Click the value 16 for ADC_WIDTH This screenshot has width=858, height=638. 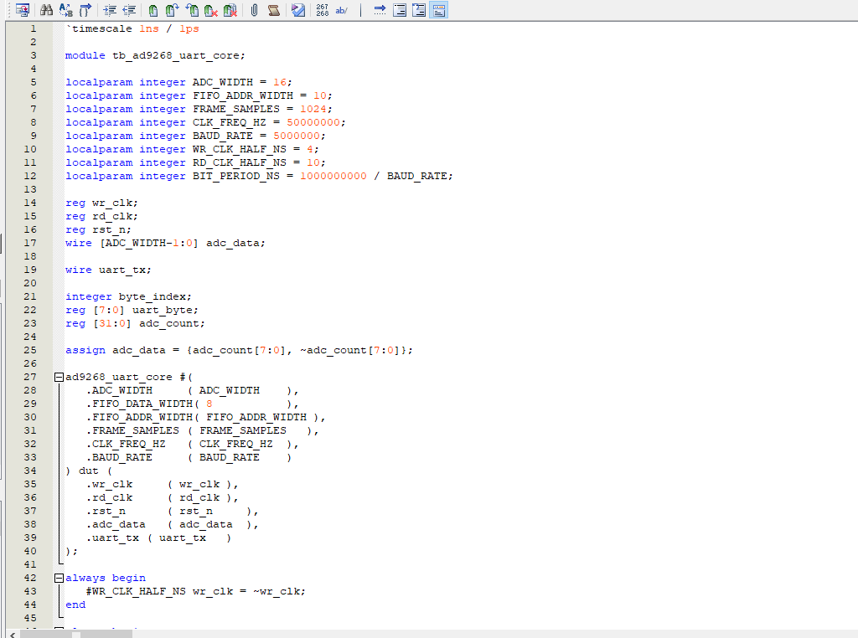280,82
